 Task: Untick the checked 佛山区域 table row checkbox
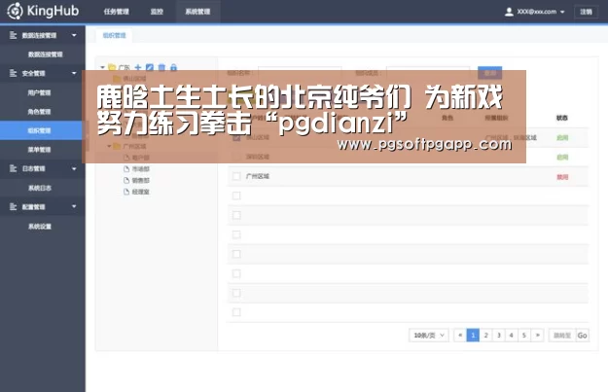[x=236, y=137]
